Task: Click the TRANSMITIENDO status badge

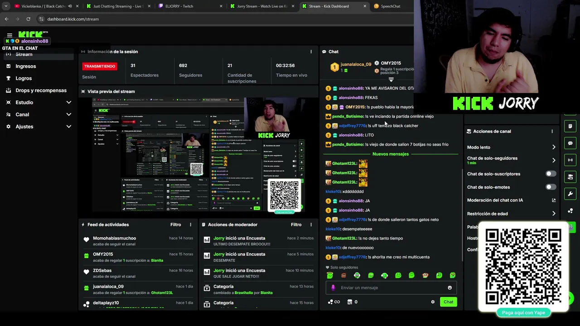Action: click(100, 66)
